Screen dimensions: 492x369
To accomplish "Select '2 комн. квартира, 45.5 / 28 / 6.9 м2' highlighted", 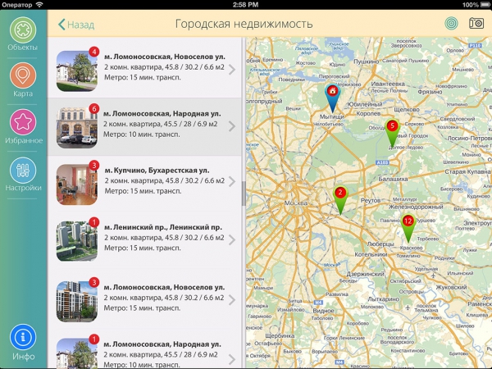I will (x=161, y=124).
